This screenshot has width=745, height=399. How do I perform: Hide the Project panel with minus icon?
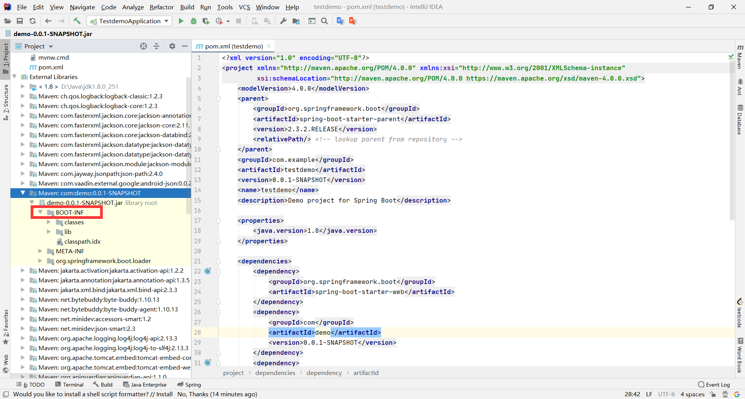(185, 46)
